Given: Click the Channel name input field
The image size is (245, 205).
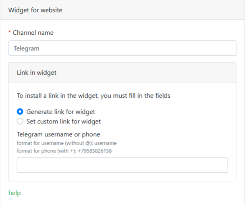Looking at the screenshot, I should [122, 48].
